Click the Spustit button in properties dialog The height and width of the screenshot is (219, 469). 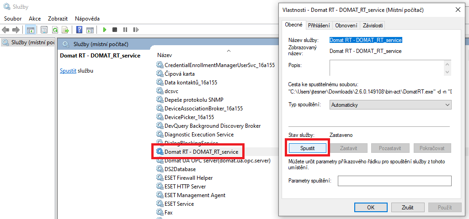[308, 148]
